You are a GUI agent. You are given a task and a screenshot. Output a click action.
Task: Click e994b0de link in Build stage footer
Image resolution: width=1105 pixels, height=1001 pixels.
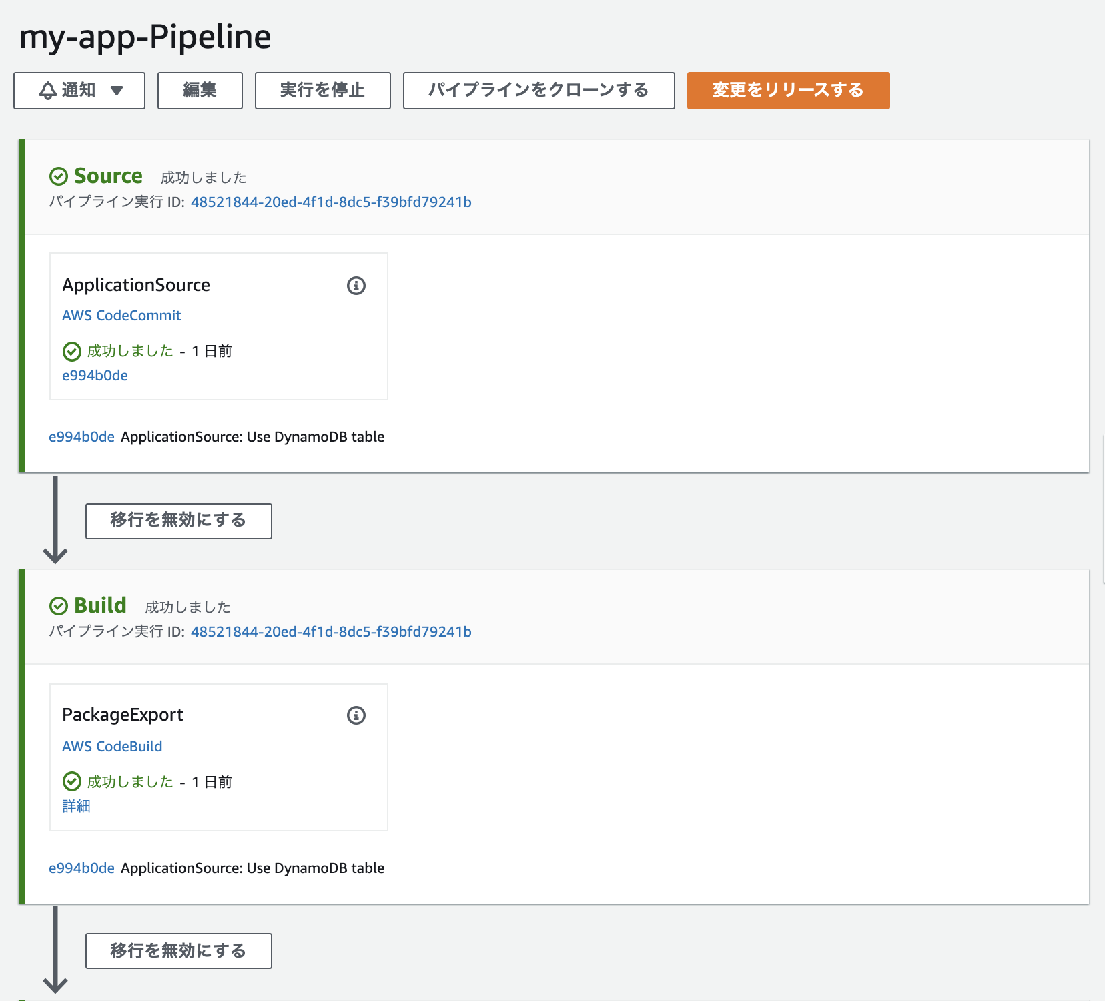click(x=81, y=868)
